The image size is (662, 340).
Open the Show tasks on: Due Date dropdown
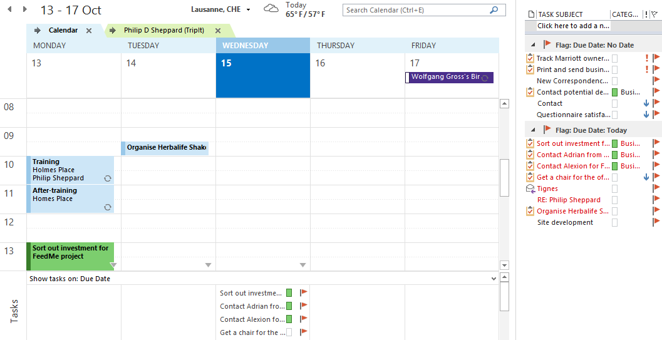[494, 279]
